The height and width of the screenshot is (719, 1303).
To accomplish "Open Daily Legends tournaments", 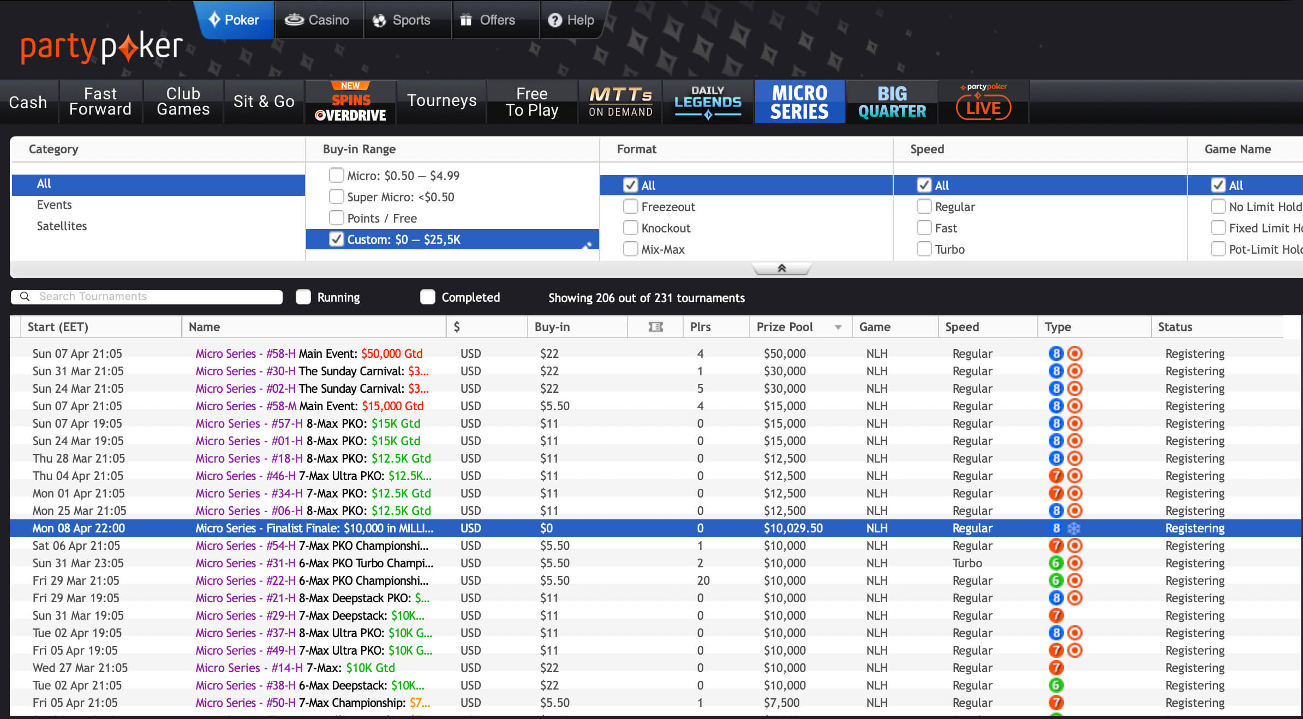I will click(x=708, y=102).
